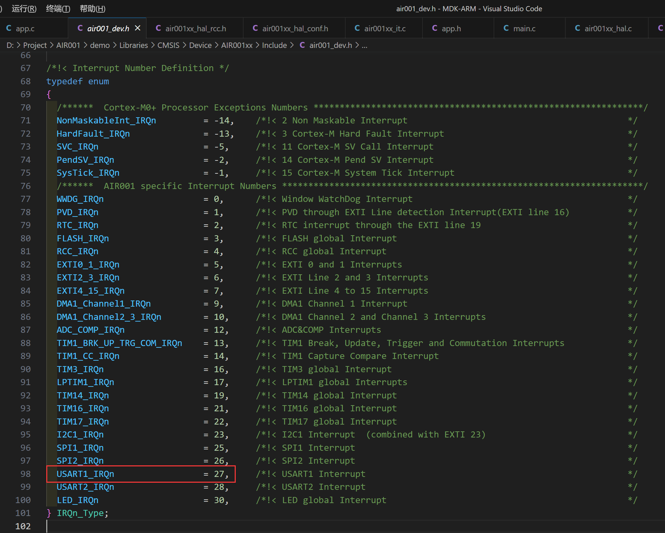The image size is (665, 533).
Task: Click the WWDG_IRQn identifier
Action: click(x=80, y=199)
